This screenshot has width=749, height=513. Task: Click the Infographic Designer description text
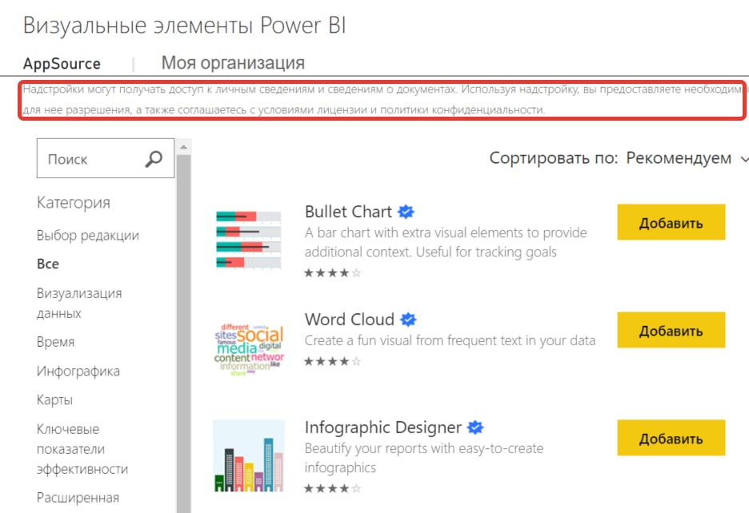[x=423, y=458]
